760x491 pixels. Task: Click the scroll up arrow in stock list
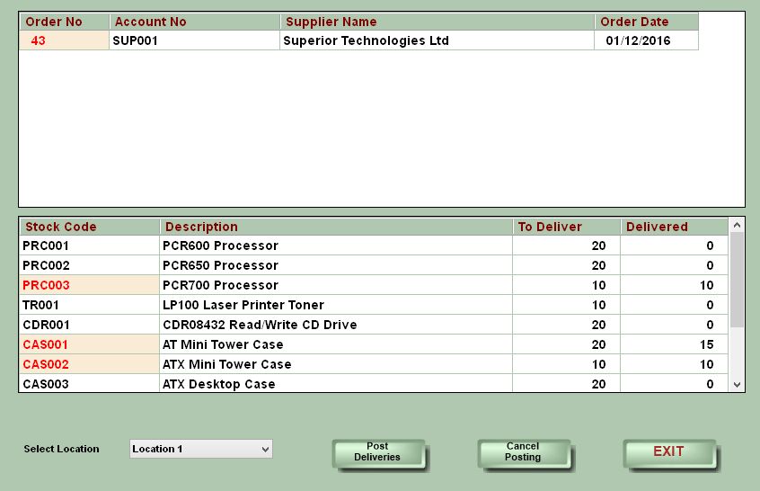[x=737, y=225]
